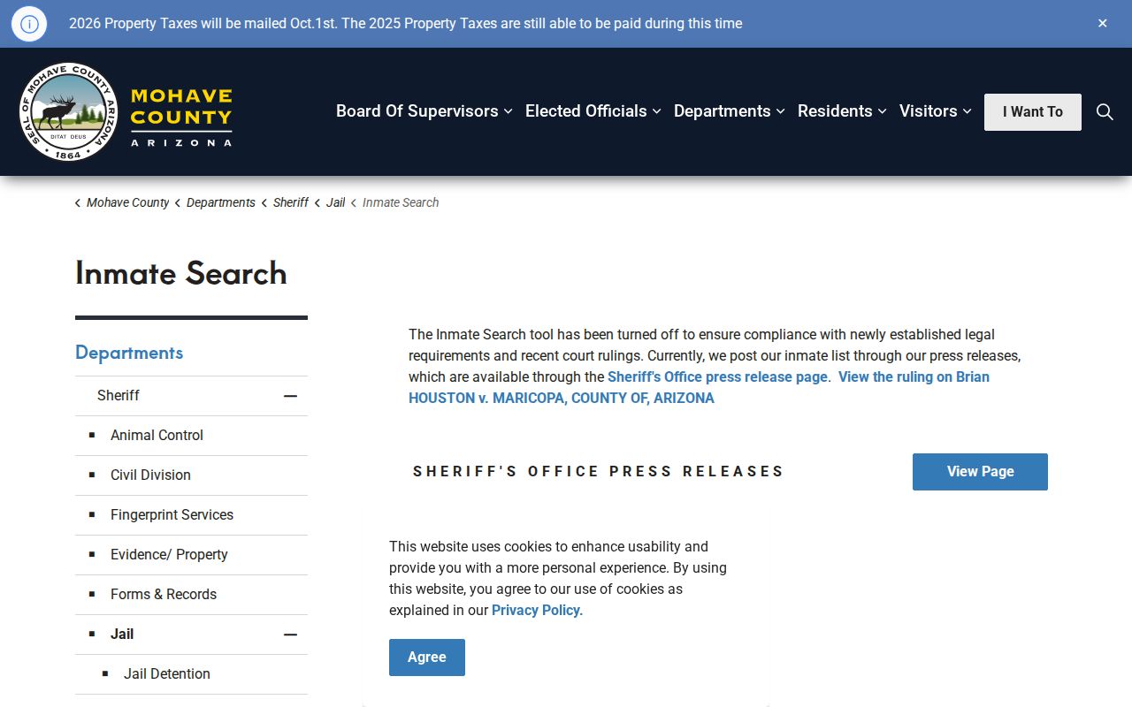1132x707 pixels.
Task: Open Evidence/ Property in the sidebar
Action: [x=169, y=554]
